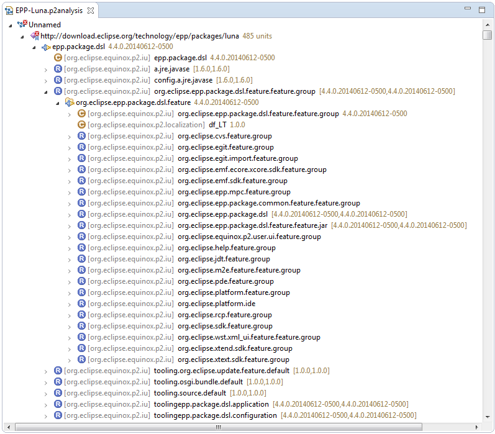The width and height of the screenshot is (495, 434).
Task: Collapse the epp.package.dsl unit node
Action: (34, 48)
